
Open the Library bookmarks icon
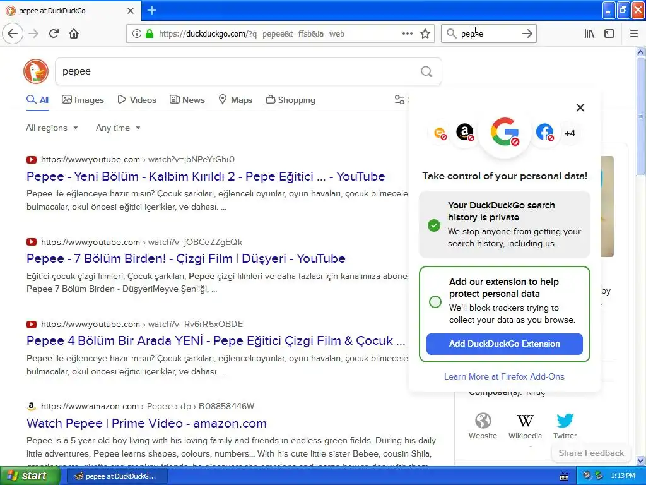(x=589, y=33)
